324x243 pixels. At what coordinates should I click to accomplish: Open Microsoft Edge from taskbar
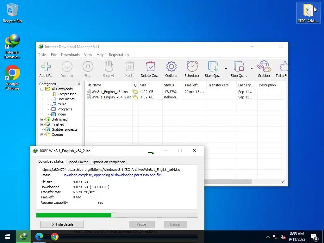coord(39,237)
